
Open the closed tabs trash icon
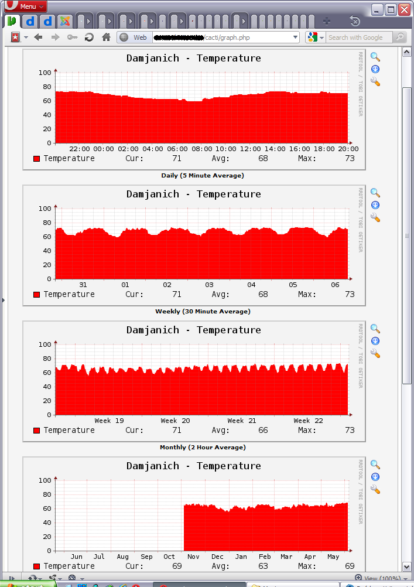(354, 21)
